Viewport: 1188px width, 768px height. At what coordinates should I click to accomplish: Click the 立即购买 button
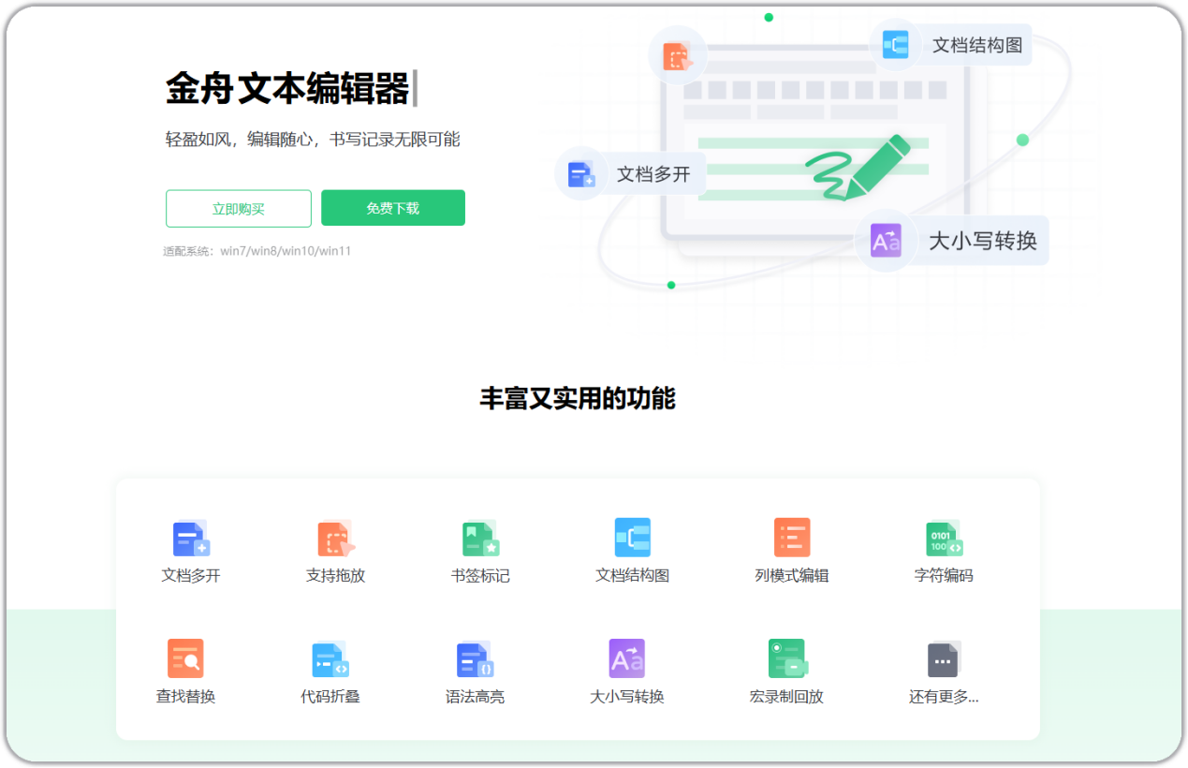click(x=239, y=209)
